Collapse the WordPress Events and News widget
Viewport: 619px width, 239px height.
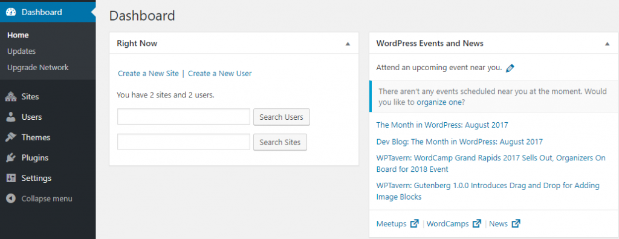[608, 44]
